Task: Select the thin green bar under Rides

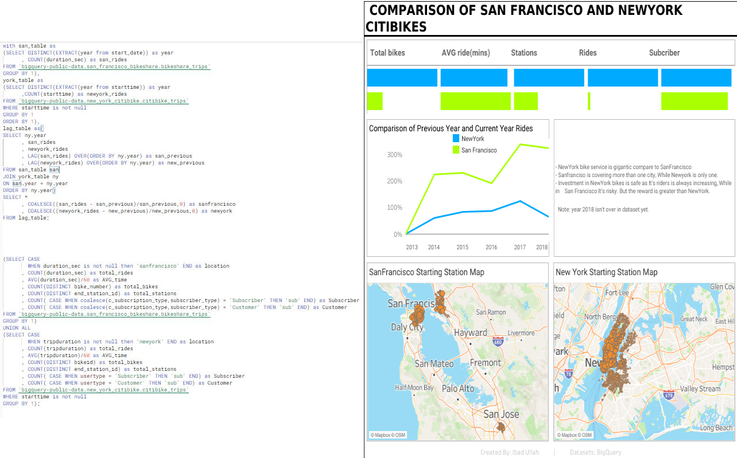Action: 589,101
